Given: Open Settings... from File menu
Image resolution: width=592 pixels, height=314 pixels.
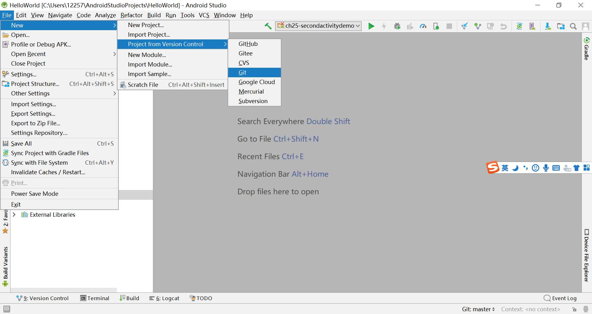Looking at the screenshot, I should [x=59, y=74].
